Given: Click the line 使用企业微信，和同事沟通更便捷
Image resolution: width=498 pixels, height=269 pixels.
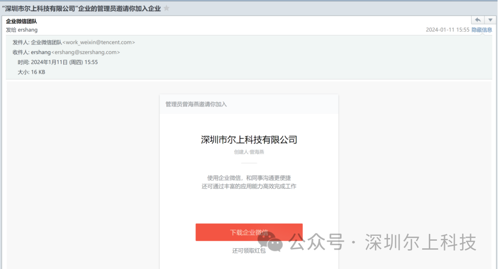Looking at the screenshot, I should point(249,178).
